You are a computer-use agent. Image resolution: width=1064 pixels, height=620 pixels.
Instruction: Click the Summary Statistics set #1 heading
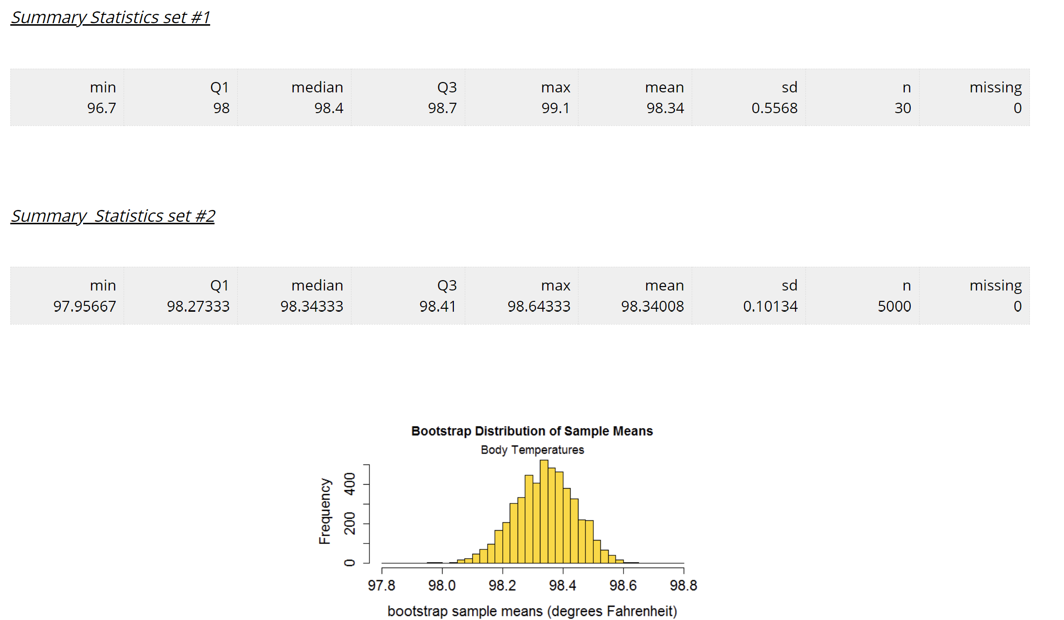click(110, 17)
